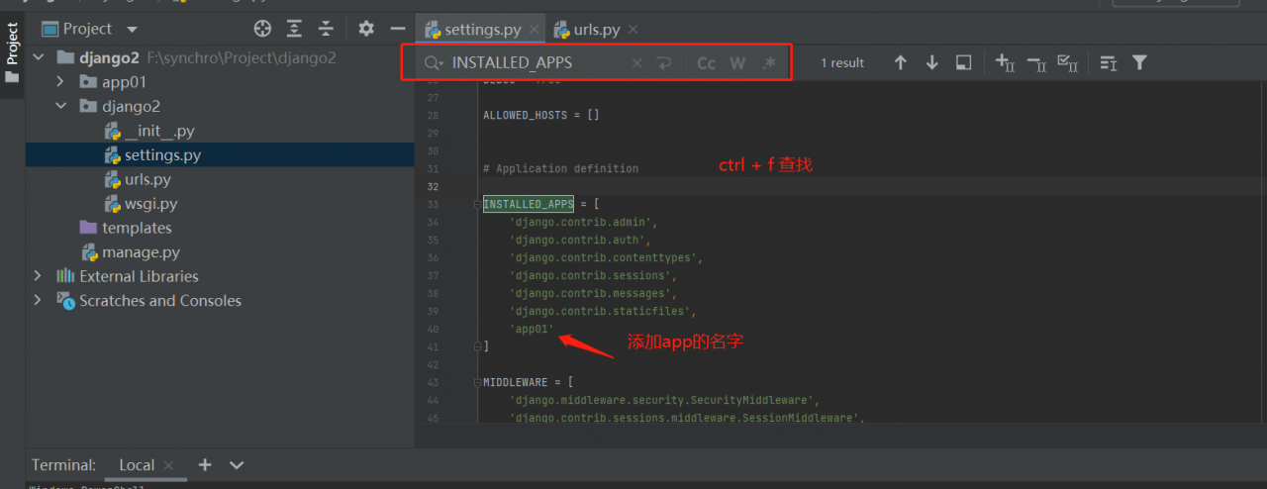Click 'django.contrib.sessions' string in code
Screen dimensions: 1267x489
click(591, 275)
